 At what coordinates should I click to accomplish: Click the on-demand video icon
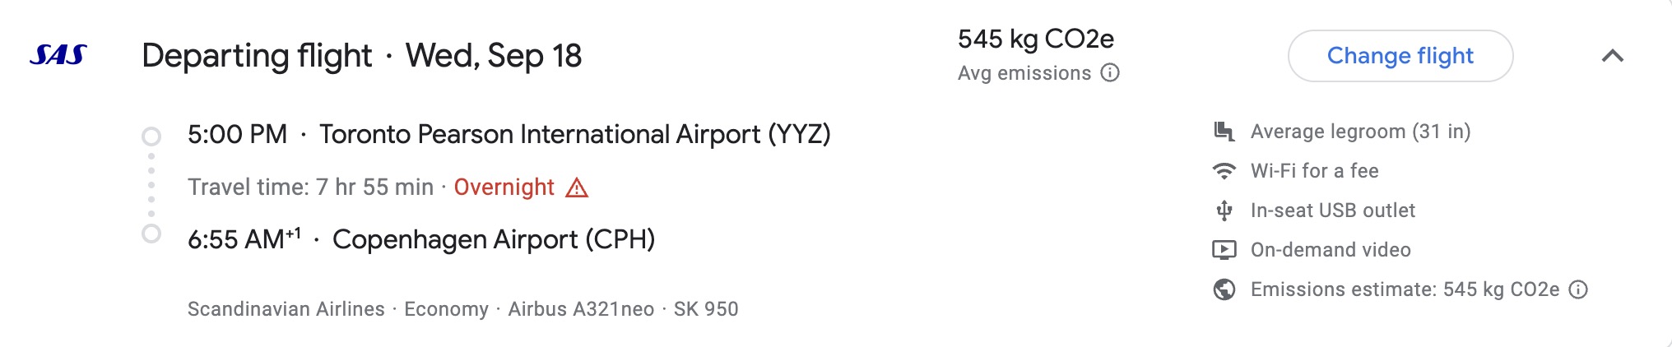(x=1224, y=250)
